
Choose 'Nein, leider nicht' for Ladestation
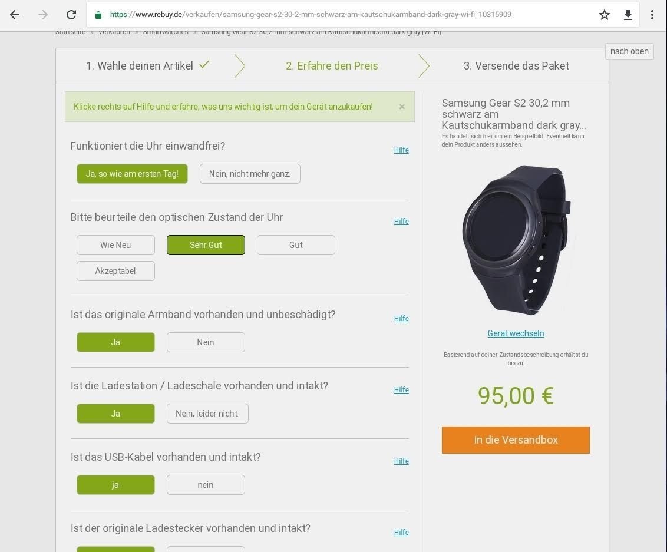(207, 414)
